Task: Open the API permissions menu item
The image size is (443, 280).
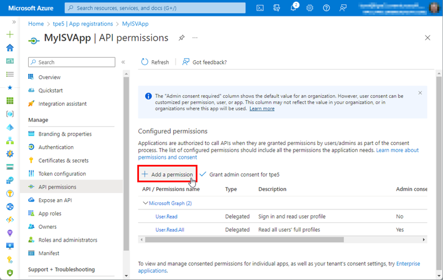Action: (x=57, y=187)
